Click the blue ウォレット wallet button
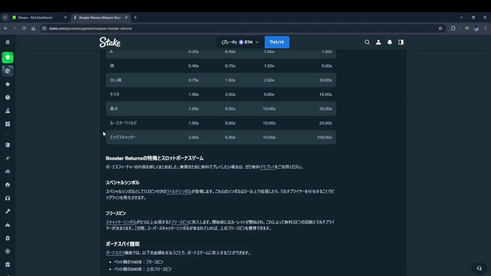 tap(277, 42)
